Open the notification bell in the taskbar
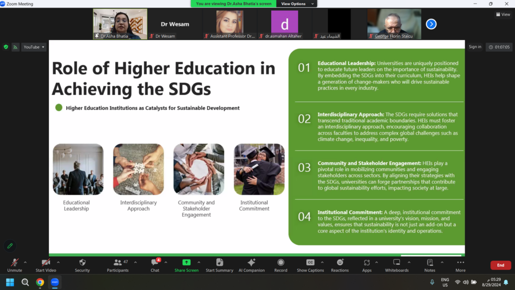Viewport: 515px width, 290px height. point(506,282)
